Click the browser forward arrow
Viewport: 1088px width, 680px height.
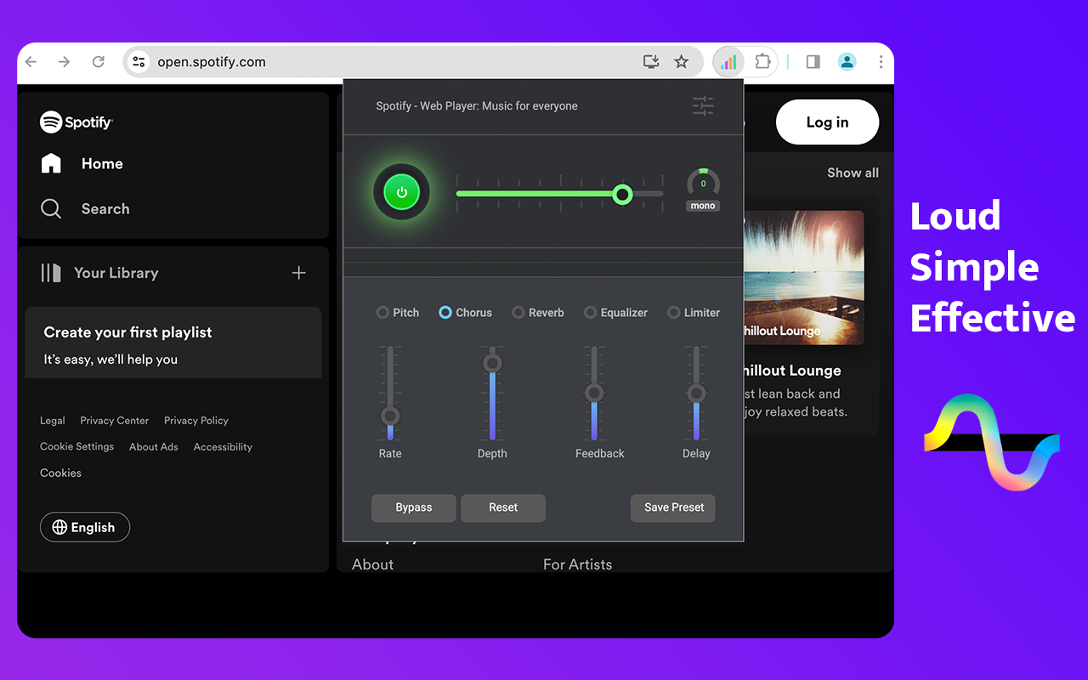(x=64, y=62)
